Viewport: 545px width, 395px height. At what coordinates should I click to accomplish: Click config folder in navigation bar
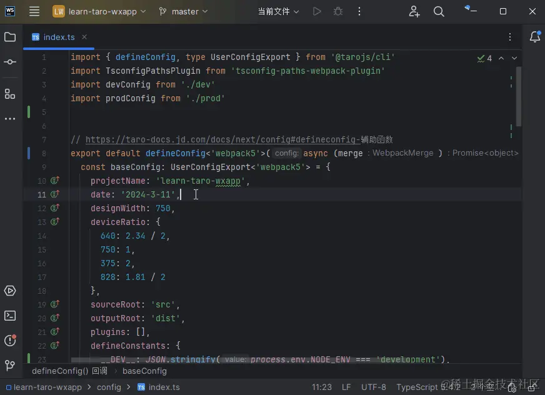pyautogui.click(x=109, y=387)
